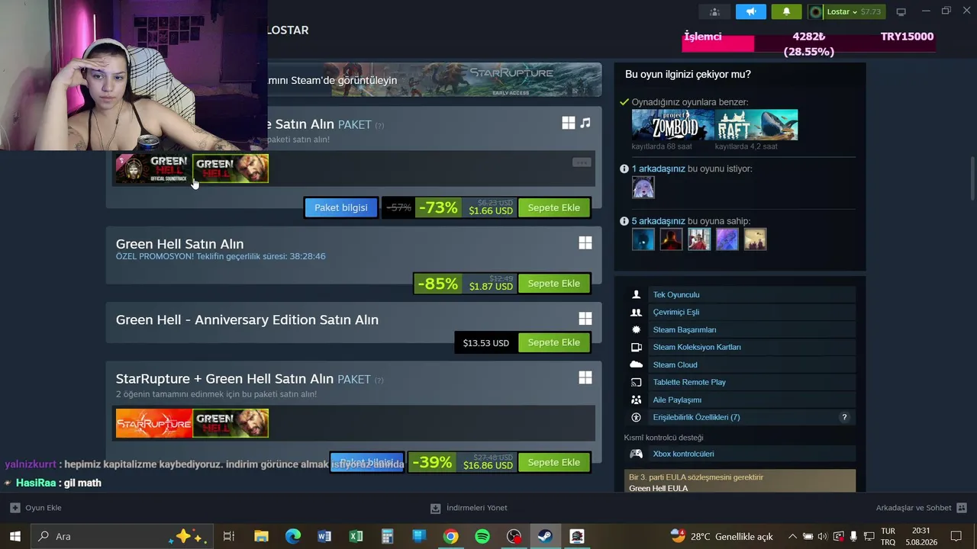This screenshot has width=977, height=549.
Task: Click Windows icon on StarRupture + Green Hell bundle
Action: (x=585, y=377)
